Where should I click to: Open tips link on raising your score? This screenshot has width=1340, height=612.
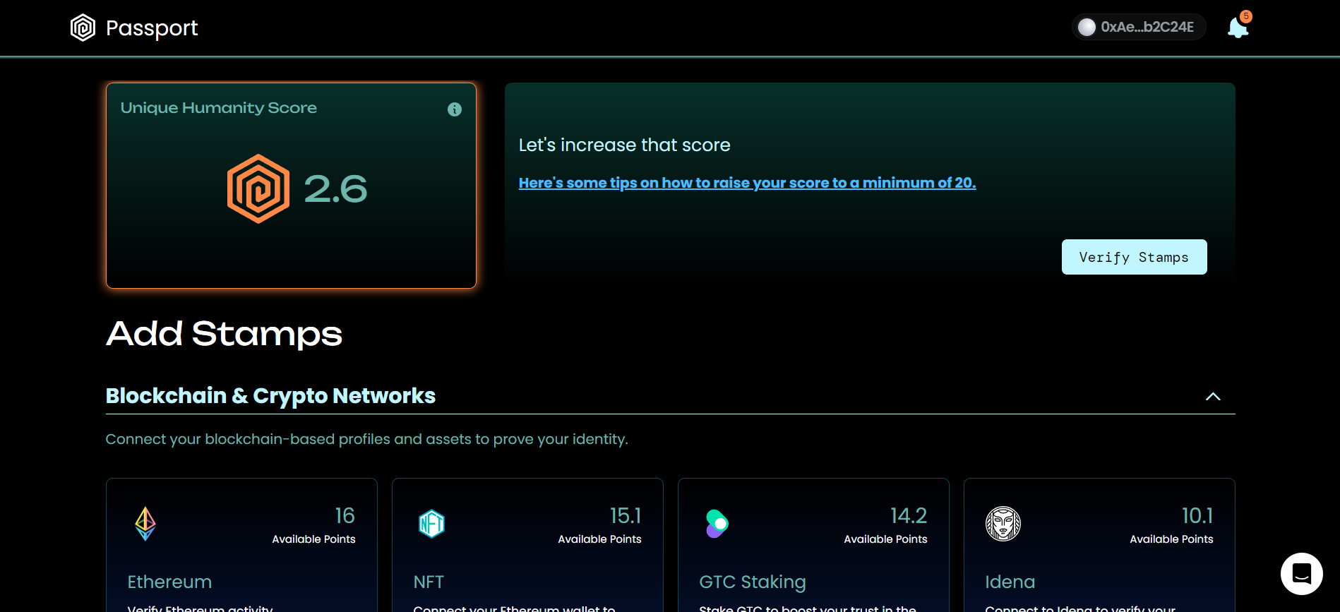click(747, 183)
